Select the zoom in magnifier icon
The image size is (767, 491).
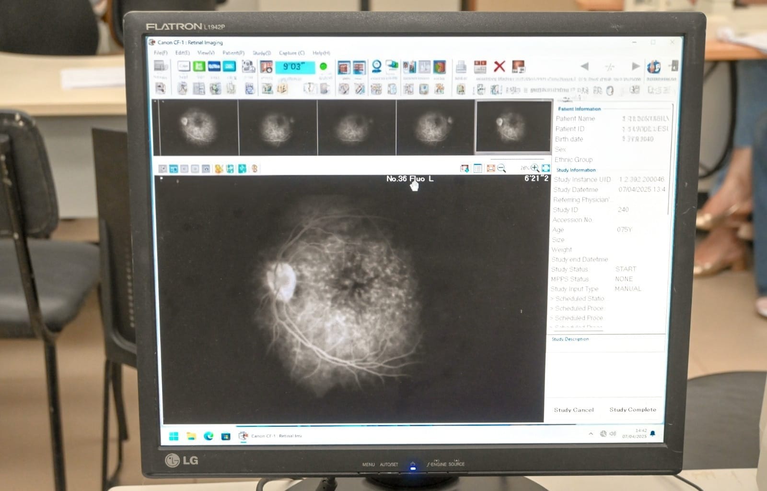pos(534,169)
